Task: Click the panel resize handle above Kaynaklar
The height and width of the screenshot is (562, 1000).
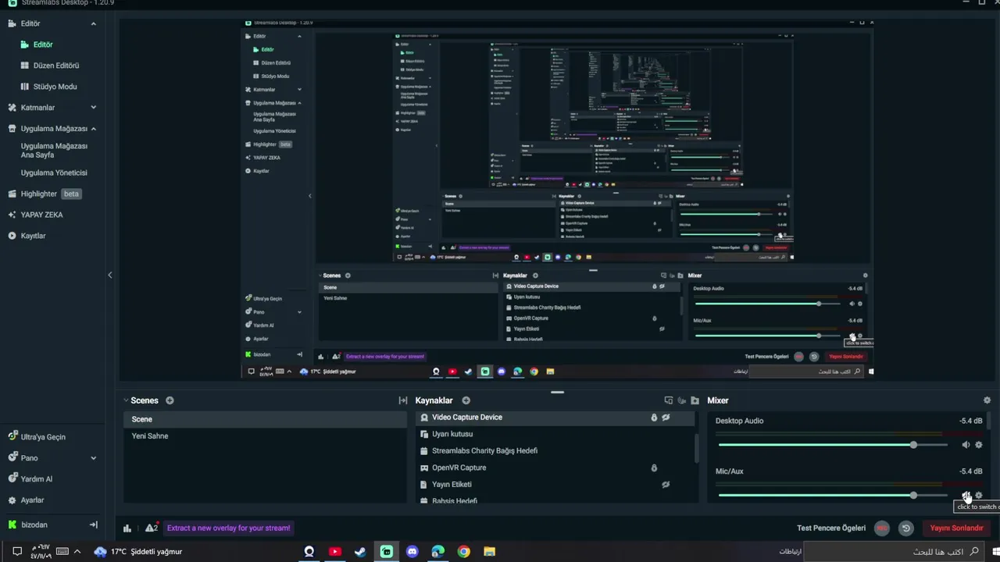Action: point(557,392)
